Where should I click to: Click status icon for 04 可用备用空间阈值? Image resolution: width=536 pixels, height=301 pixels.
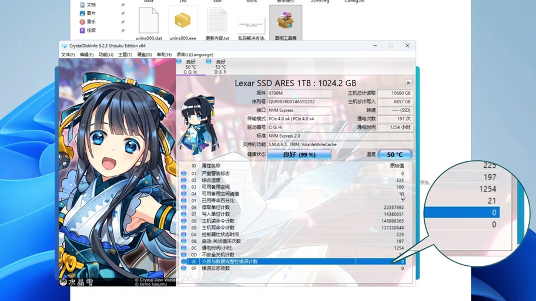click(x=183, y=194)
